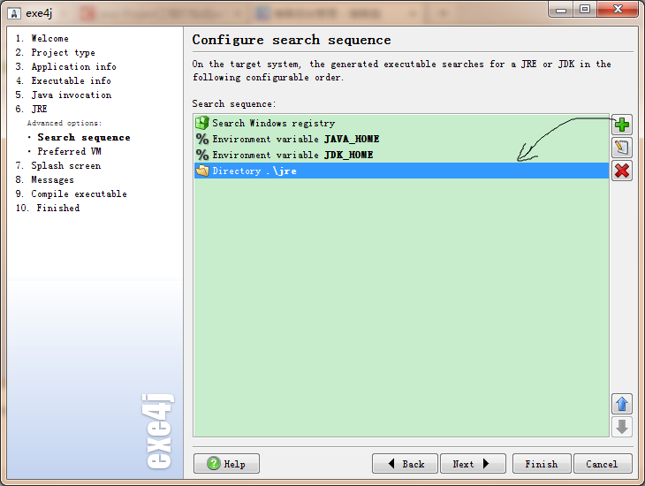Open the Welcome step
The height and width of the screenshot is (486, 645).
[x=49, y=39]
